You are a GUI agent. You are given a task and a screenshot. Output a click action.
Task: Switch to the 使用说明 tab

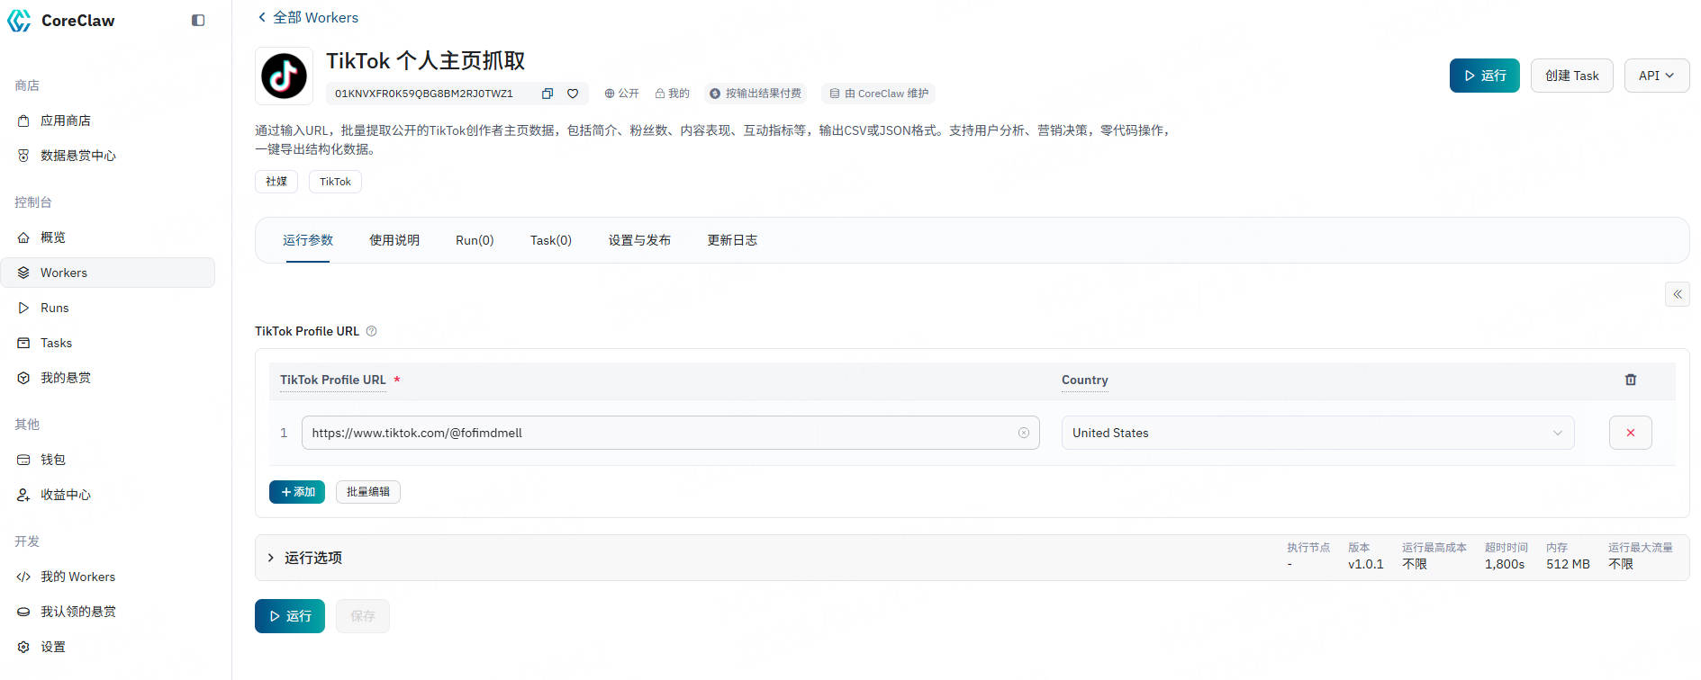[394, 240]
